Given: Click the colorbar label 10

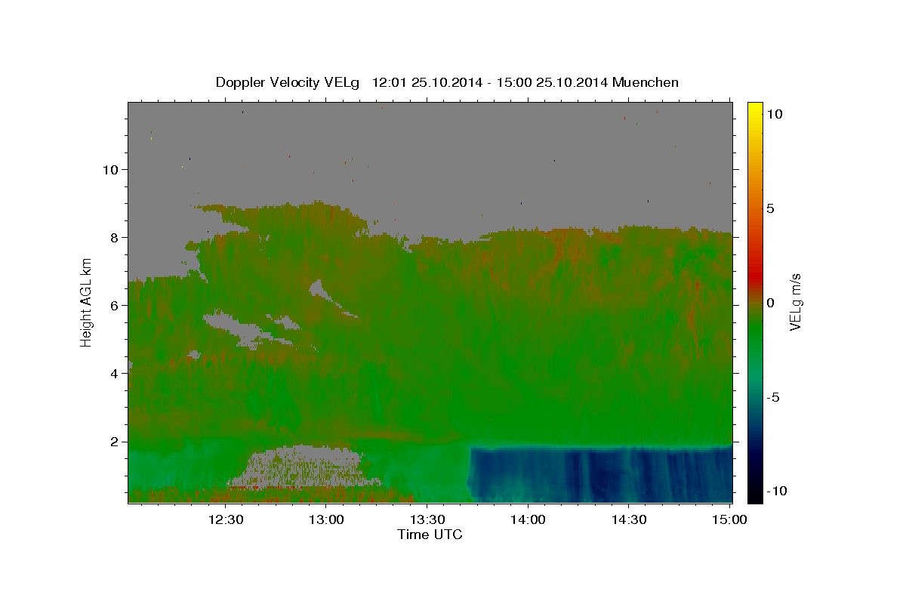Looking at the screenshot, I should coord(774,114).
